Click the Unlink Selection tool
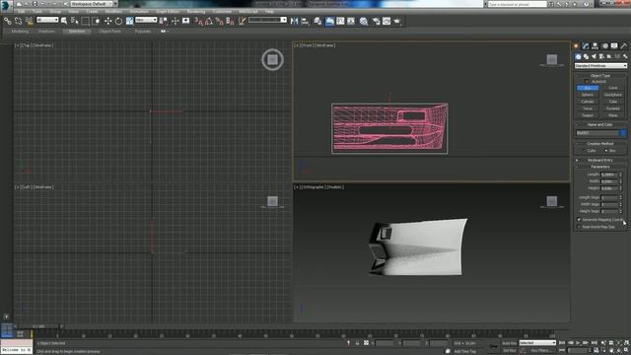The image size is (631, 355). (x=18, y=21)
